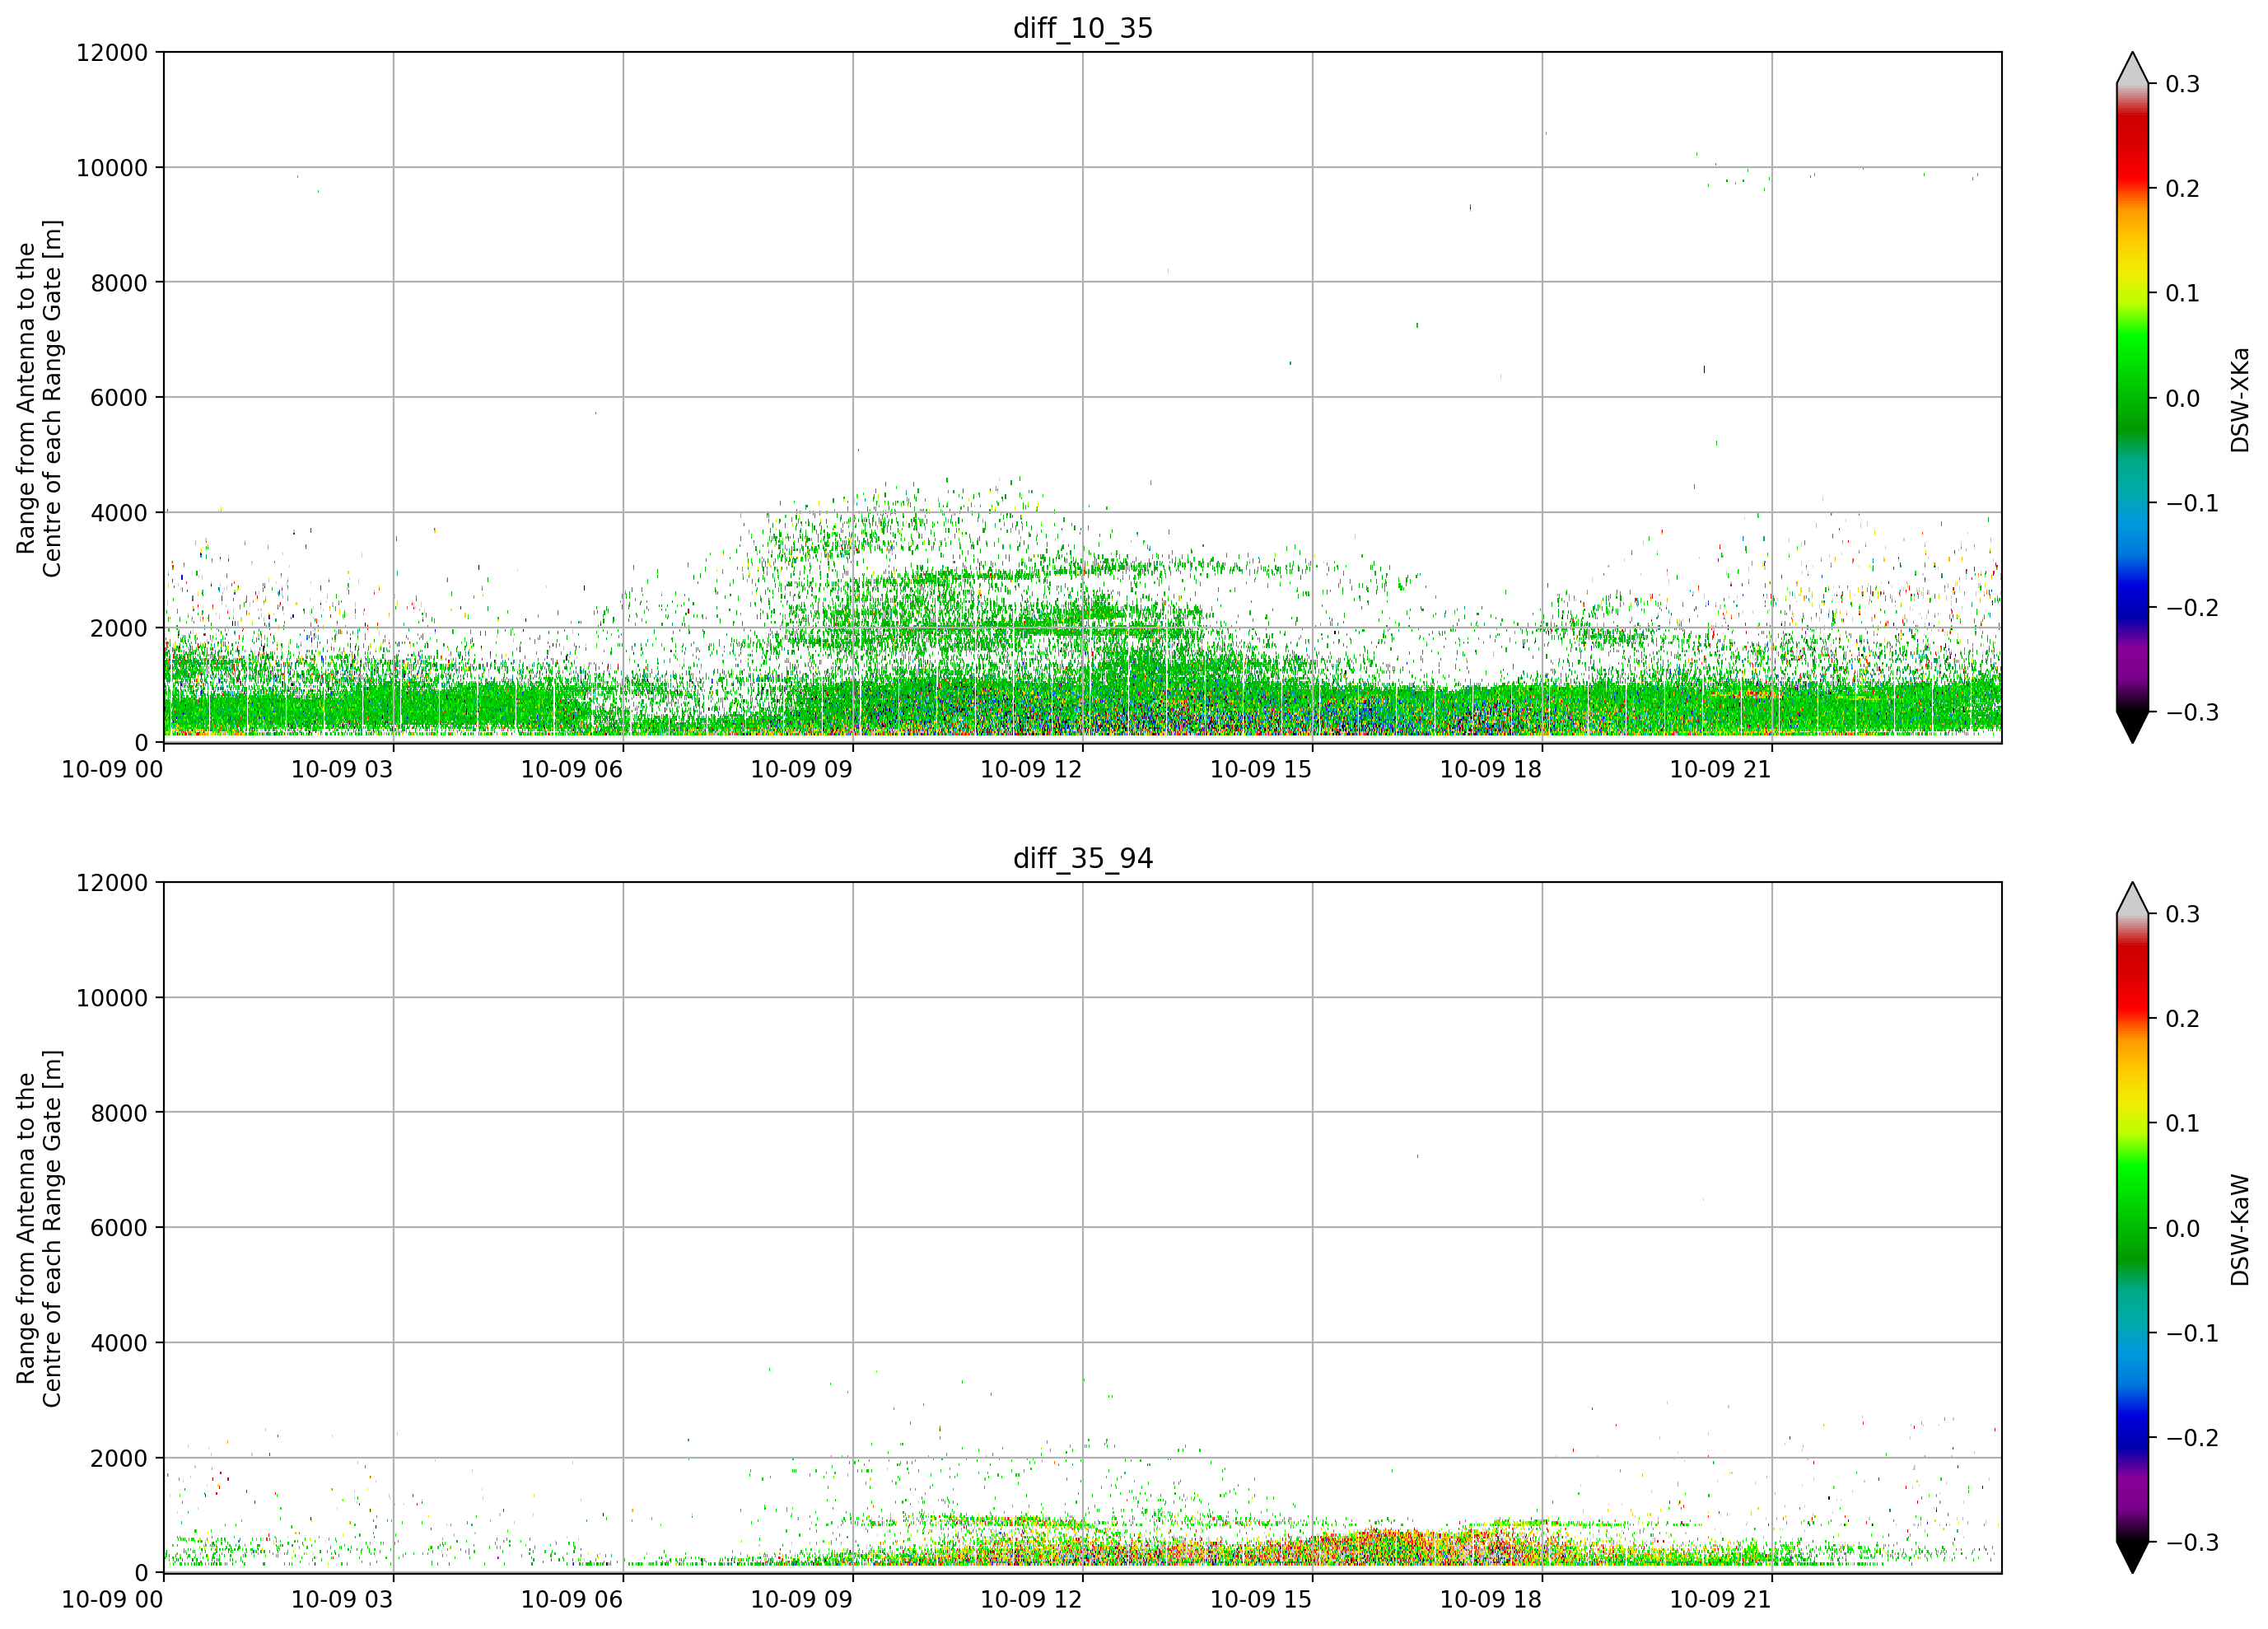Click the 10-09 03 tick label on upper plot
Screen dimensions: 2268x1629
(x=342, y=769)
